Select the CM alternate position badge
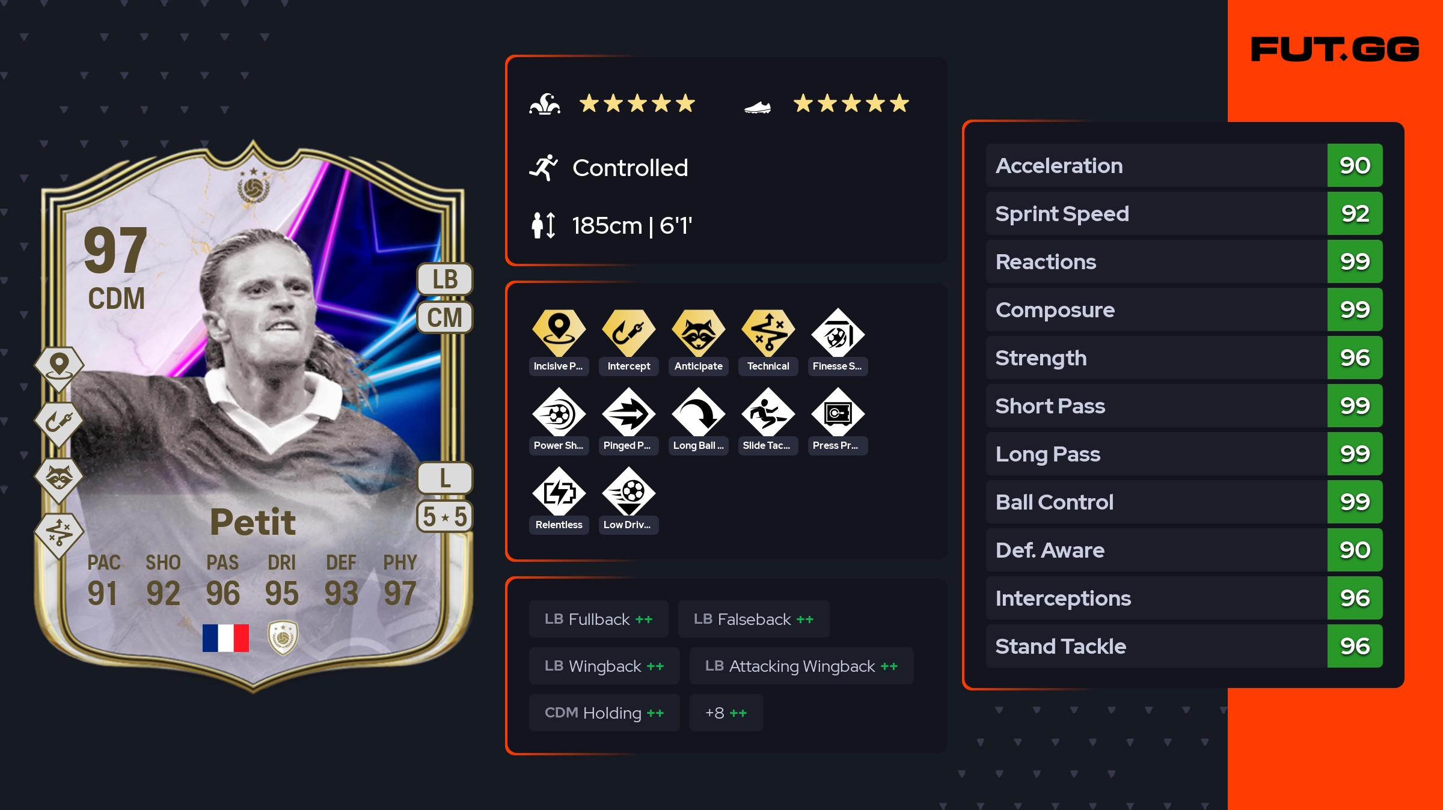Viewport: 1443px width, 810px height. (445, 317)
